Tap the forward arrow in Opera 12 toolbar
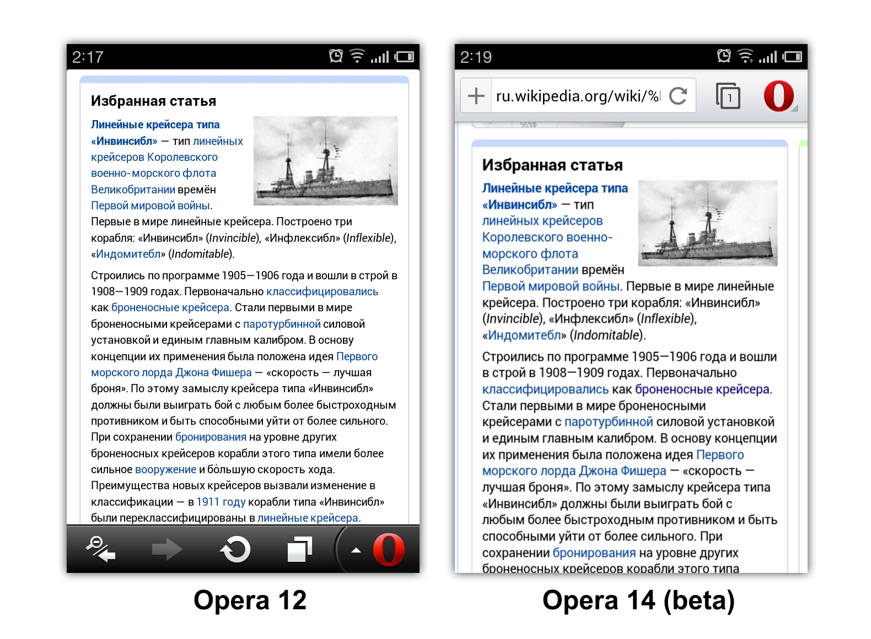 click(x=167, y=549)
